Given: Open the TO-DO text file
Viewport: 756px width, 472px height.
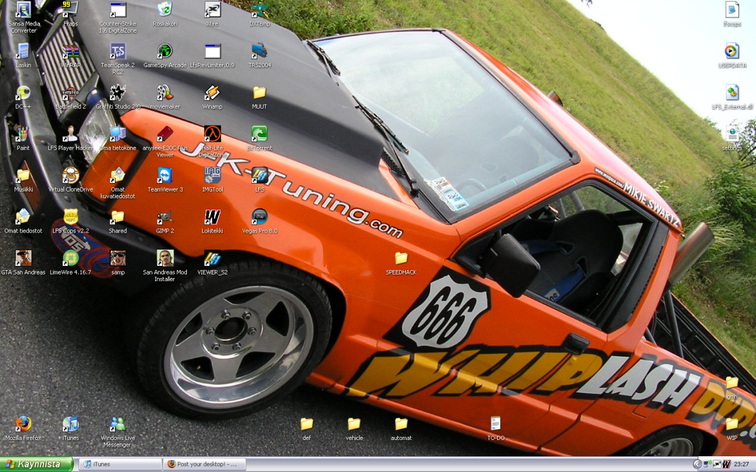Looking at the screenshot, I should 495,424.
